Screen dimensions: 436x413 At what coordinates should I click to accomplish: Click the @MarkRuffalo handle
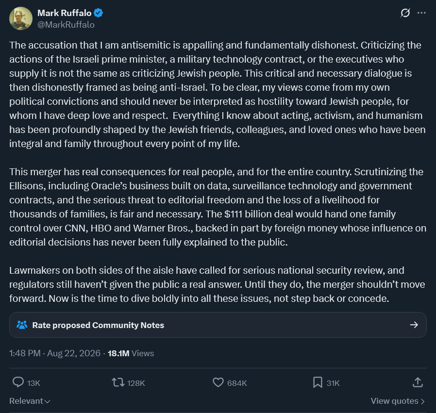pos(66,25)
